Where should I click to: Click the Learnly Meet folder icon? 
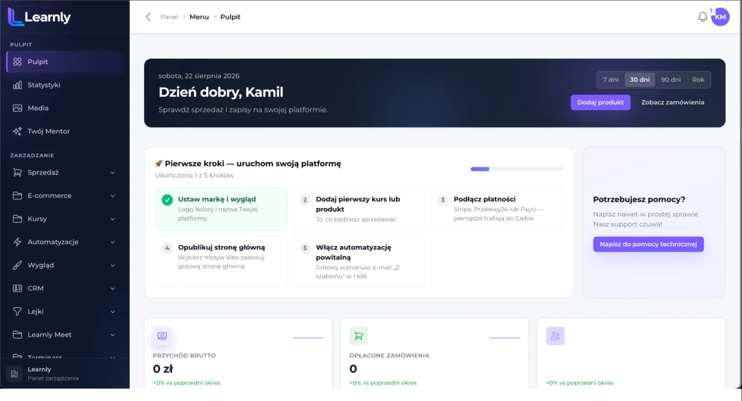pos(17,335)
